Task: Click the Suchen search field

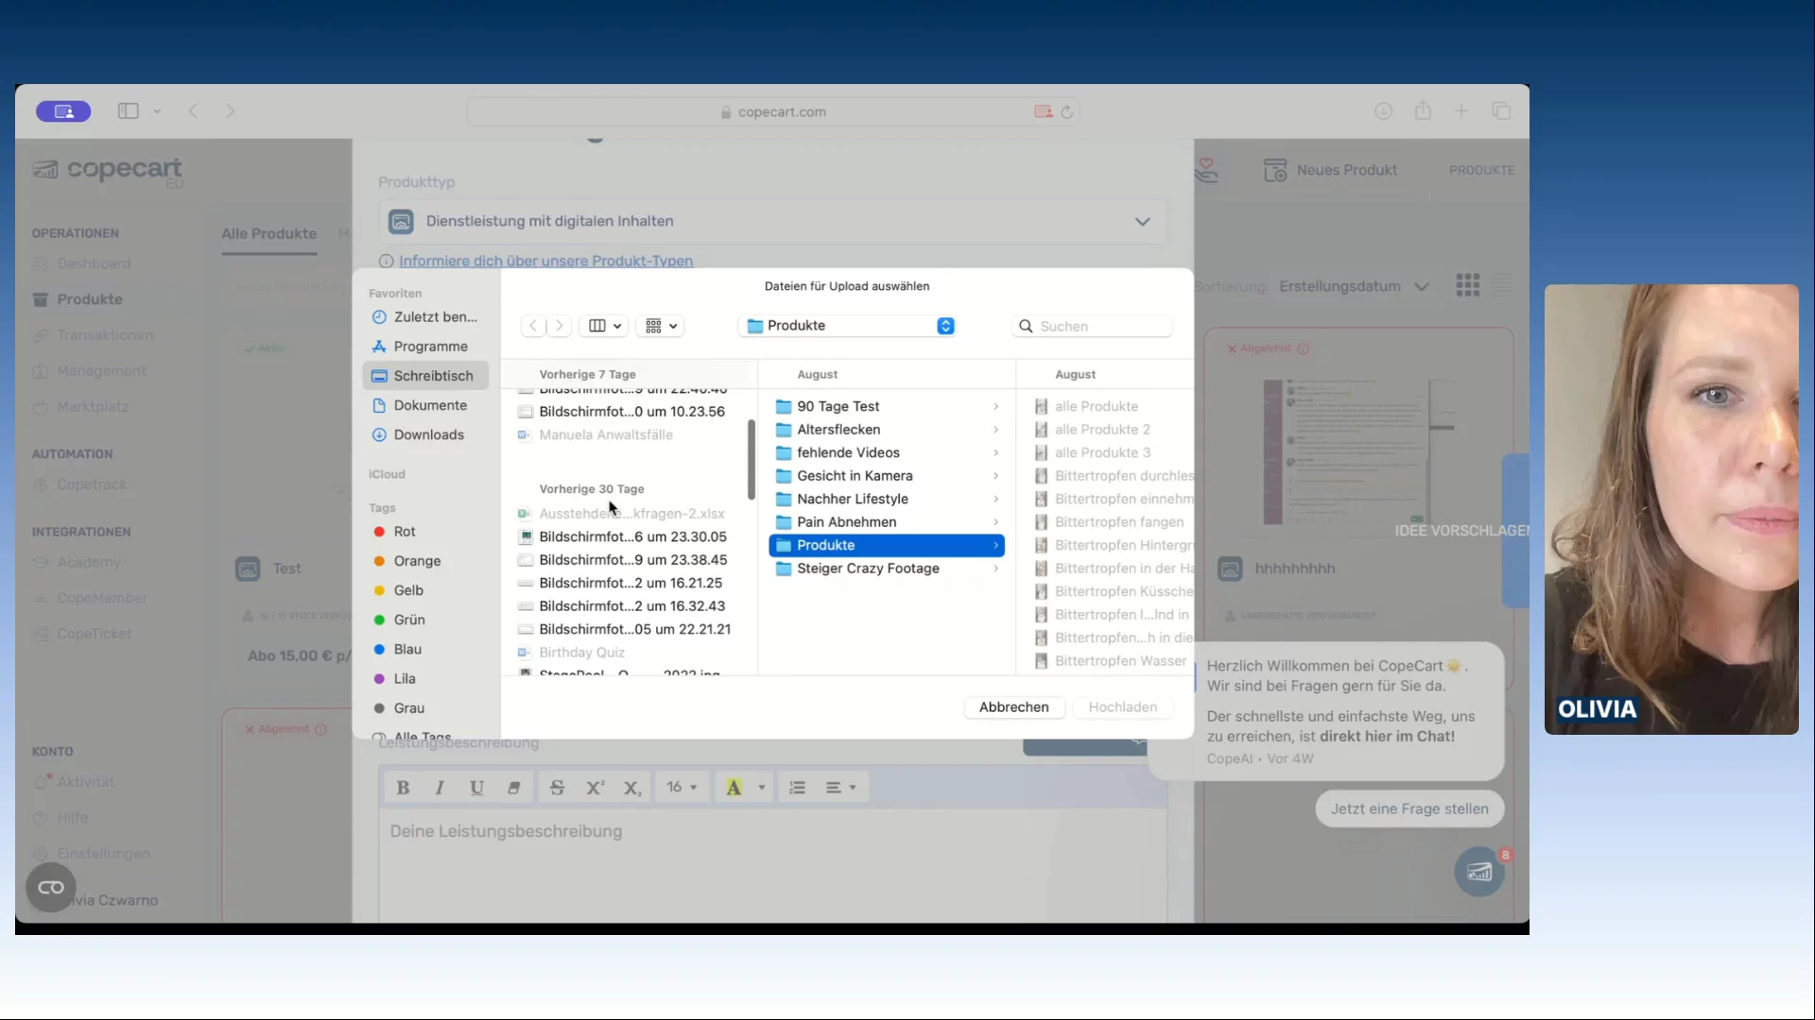Action: pyautogui.click(x=1097, y=326)
